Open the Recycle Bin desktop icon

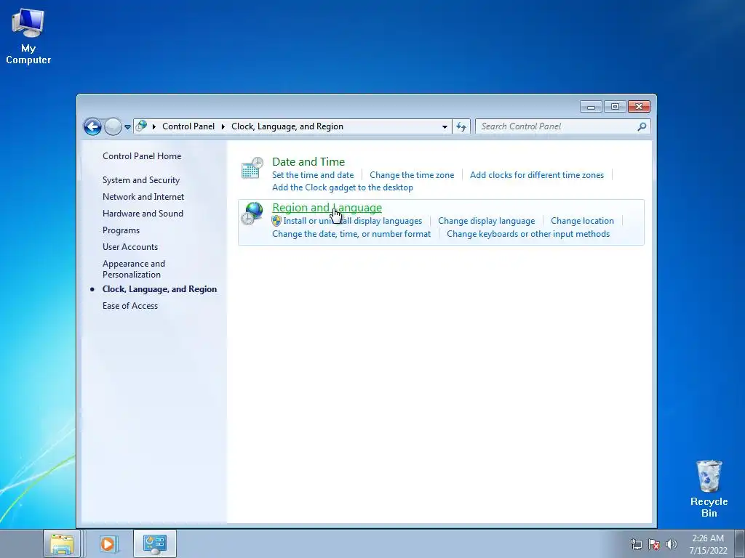tap(709, 489)
